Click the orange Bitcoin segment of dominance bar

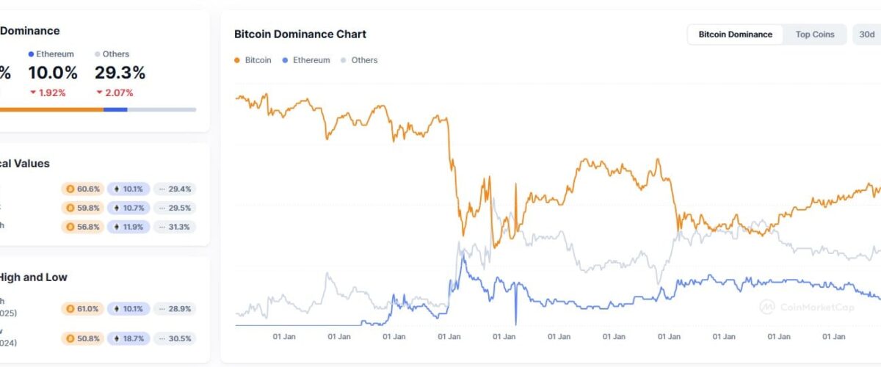51,109
